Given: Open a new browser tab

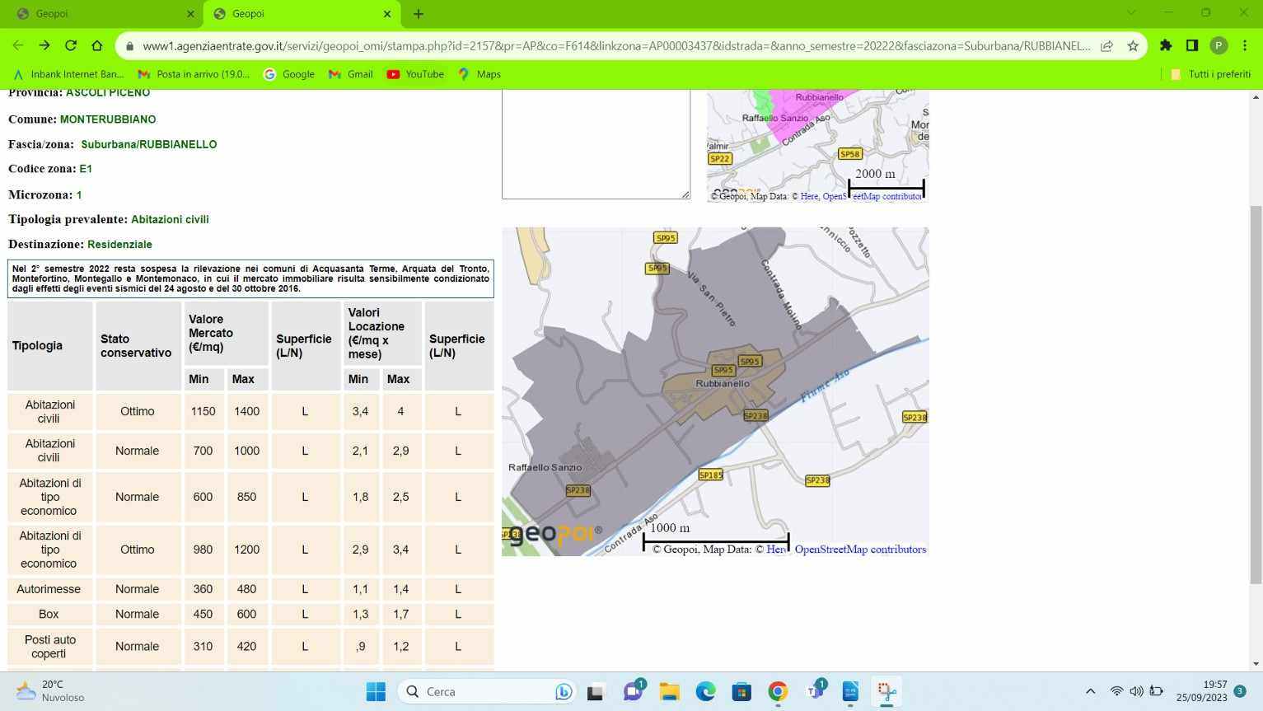Looking at the screenshot, I should pyautogui.click(x=419, y=14).
